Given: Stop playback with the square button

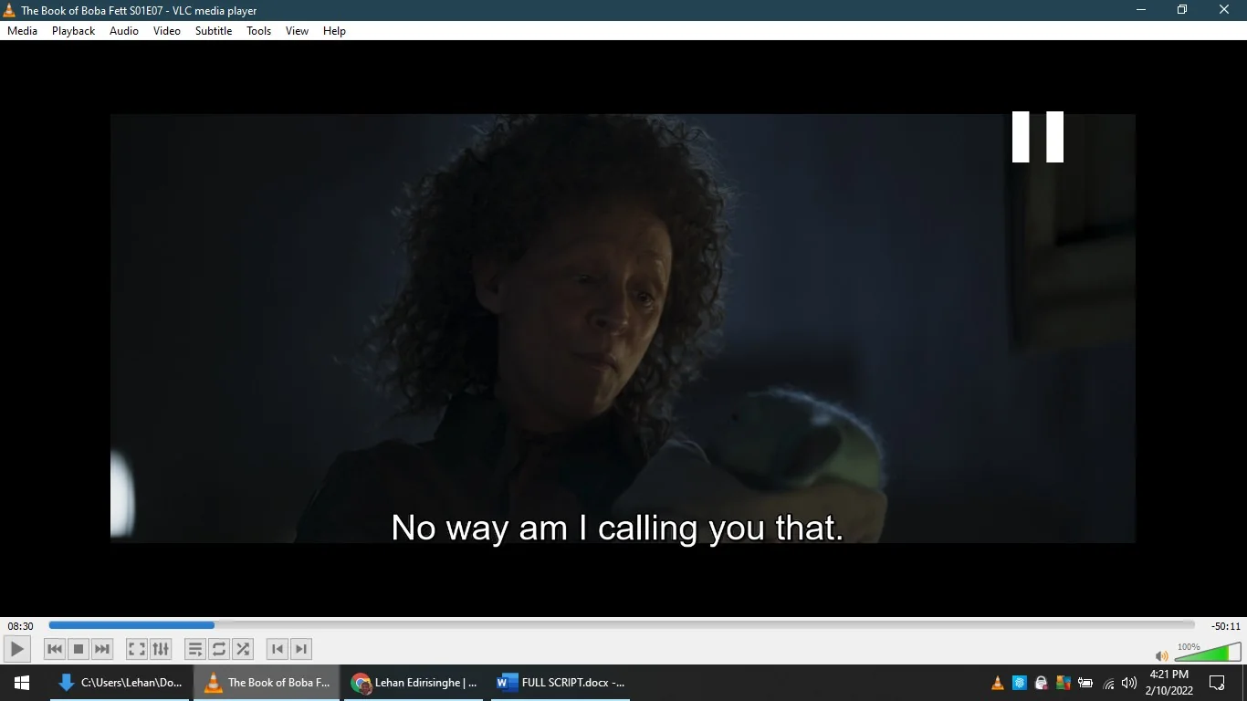Looking at the screenshot, I should tap(79, 649).
